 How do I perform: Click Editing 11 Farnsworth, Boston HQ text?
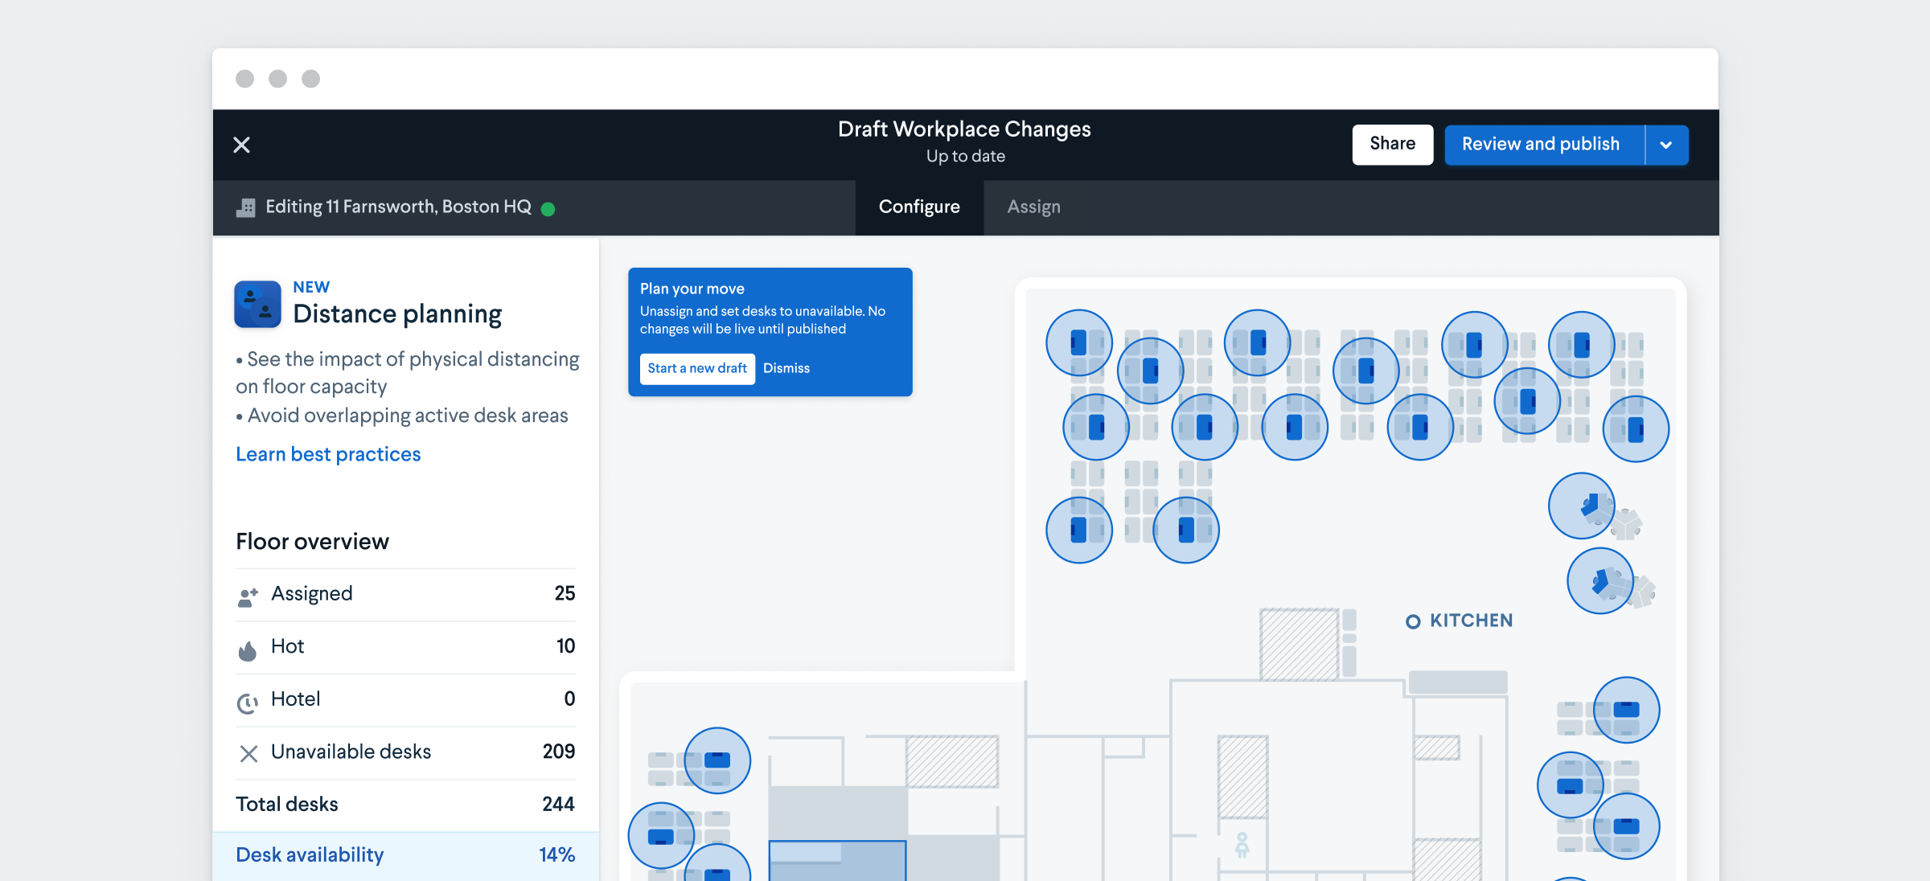click(x=398, y=207)
